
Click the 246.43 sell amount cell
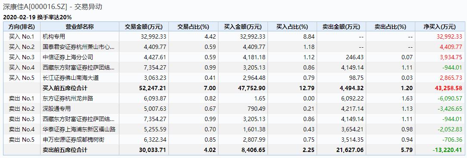pos(355,58)
